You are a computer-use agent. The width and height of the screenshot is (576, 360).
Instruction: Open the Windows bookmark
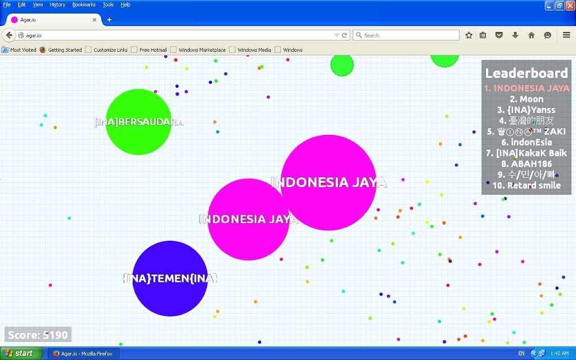[x=289, y=49]
